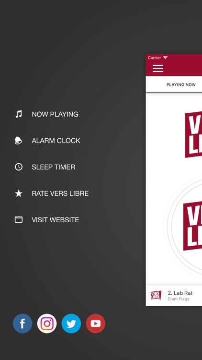Click the star rating icon
The height and width of the screenshot is (360, 202).
pyautogui.click(x=19, y=193)
